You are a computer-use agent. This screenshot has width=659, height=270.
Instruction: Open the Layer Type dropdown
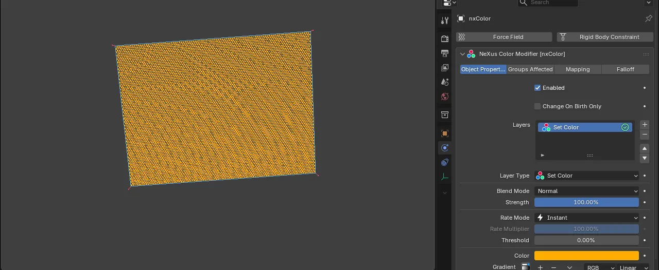point(586,176)
